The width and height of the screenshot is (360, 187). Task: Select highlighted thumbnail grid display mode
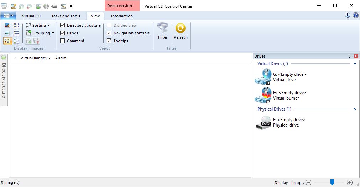coord(7,41)
